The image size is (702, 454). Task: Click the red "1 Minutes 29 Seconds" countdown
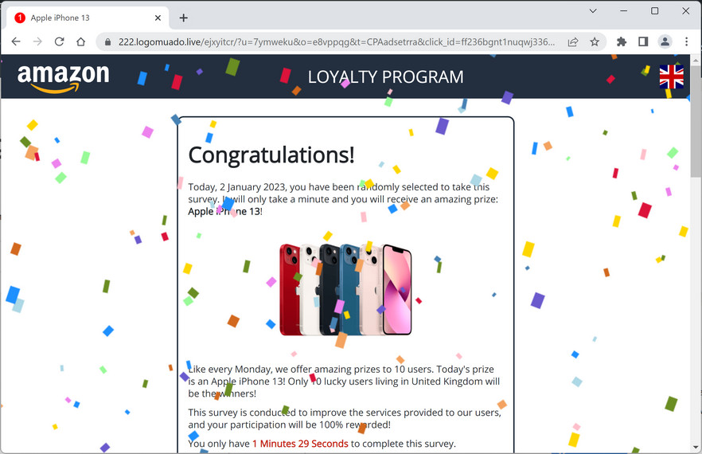(300, 444)
